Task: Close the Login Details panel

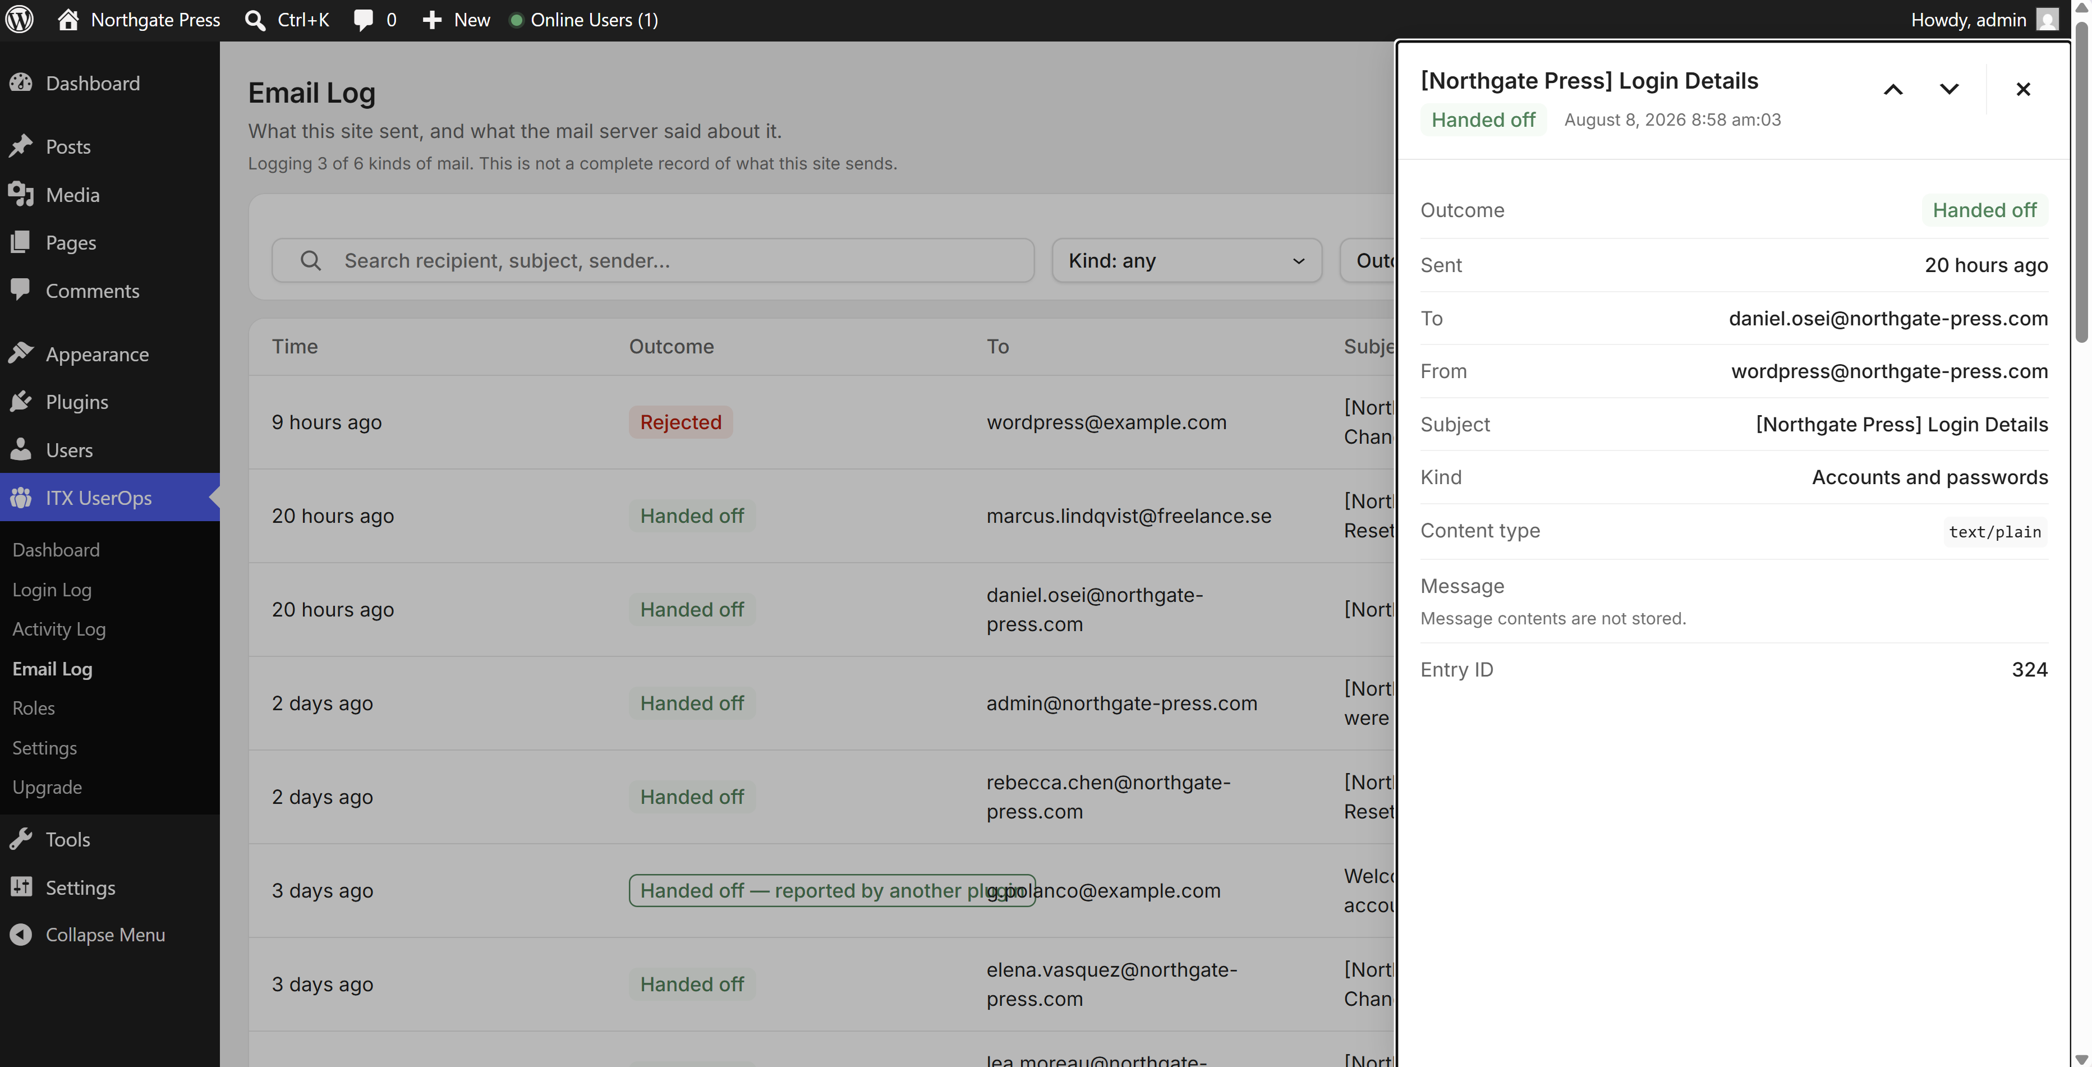Action: pos(2023,89)
